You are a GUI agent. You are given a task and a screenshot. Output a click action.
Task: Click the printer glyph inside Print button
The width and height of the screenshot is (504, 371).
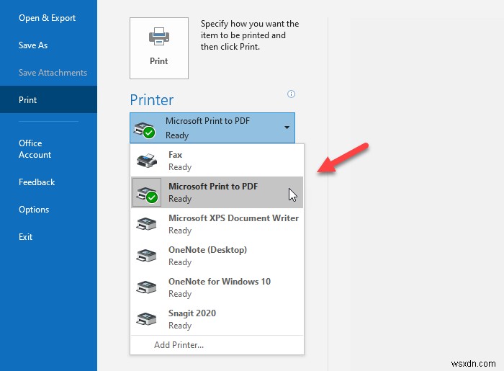pos(159,36)
